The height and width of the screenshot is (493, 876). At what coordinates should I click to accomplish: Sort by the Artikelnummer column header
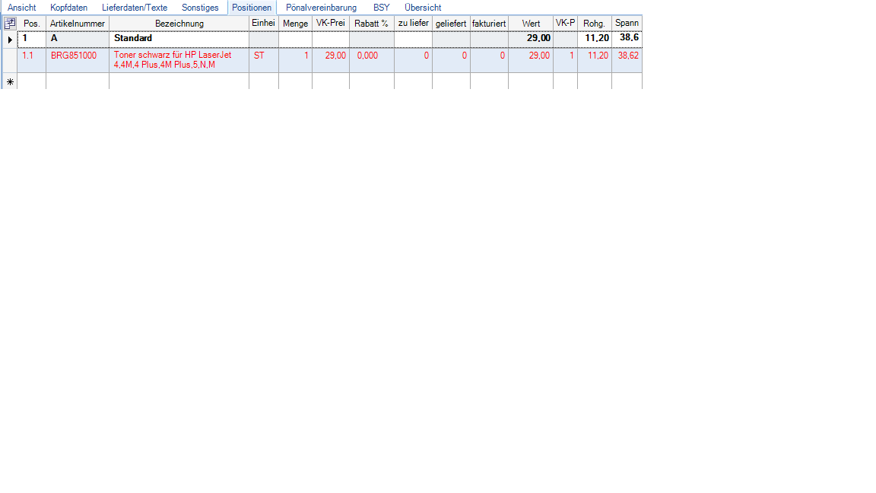tap(78, 24)
